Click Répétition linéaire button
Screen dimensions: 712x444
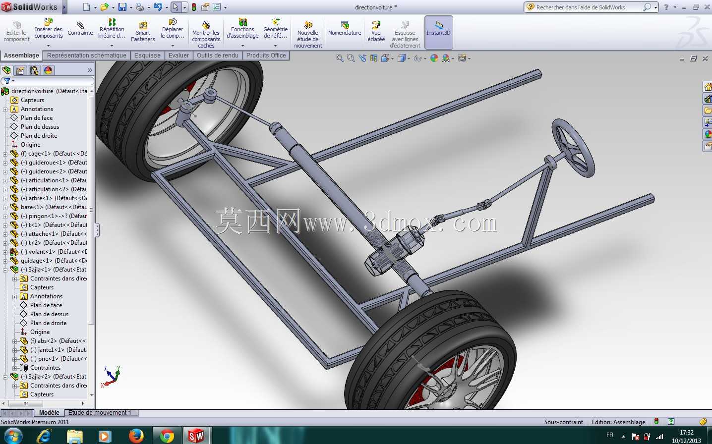[112, 29]
